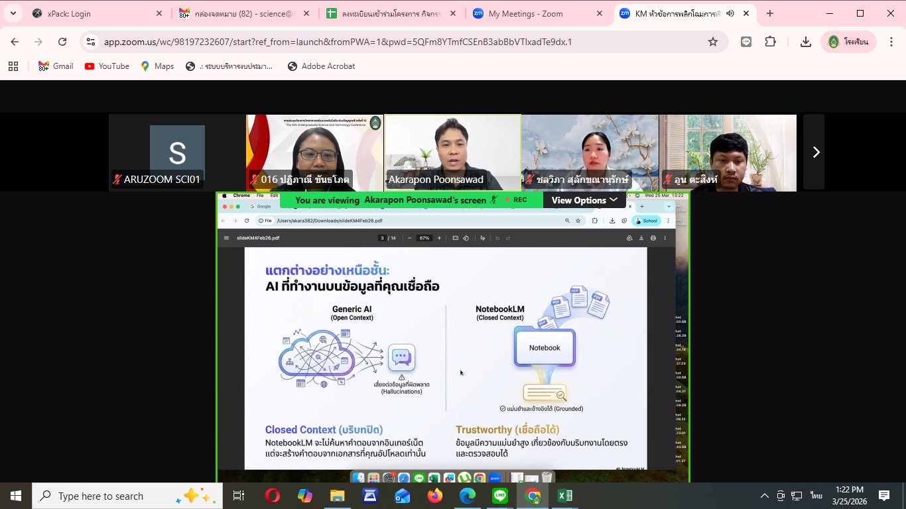906x509 pixels.
Task: Open Microsoft Edge from taskbar
Action: pyautogui.click(x=468, y=496)
